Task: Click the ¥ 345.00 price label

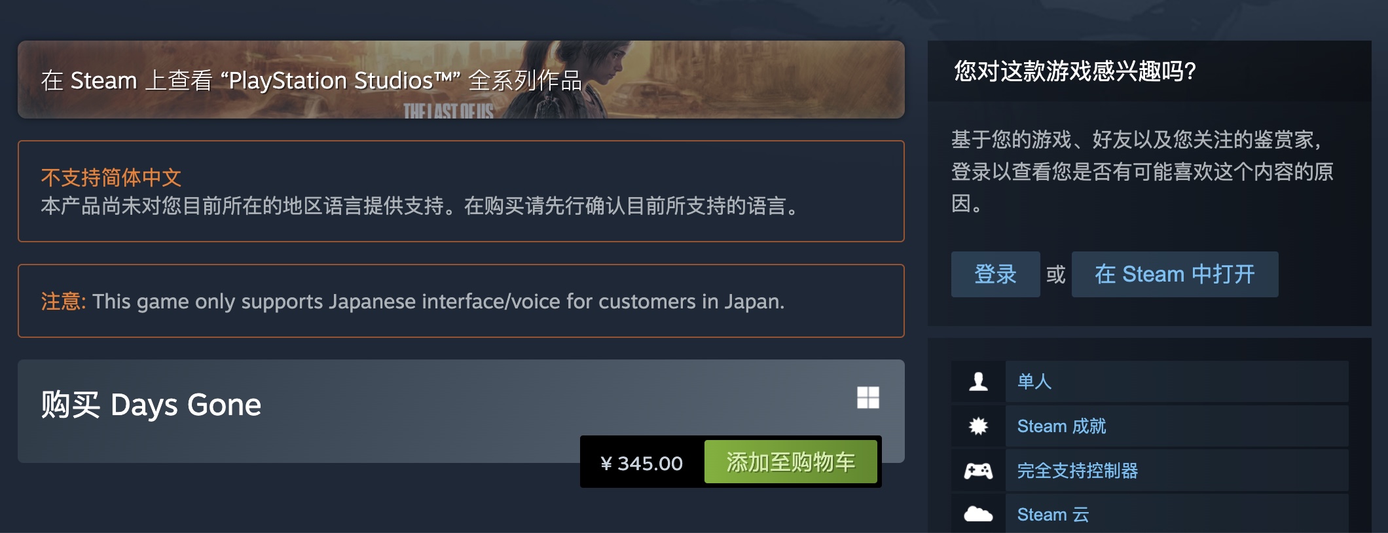Action: click(642, 463)
